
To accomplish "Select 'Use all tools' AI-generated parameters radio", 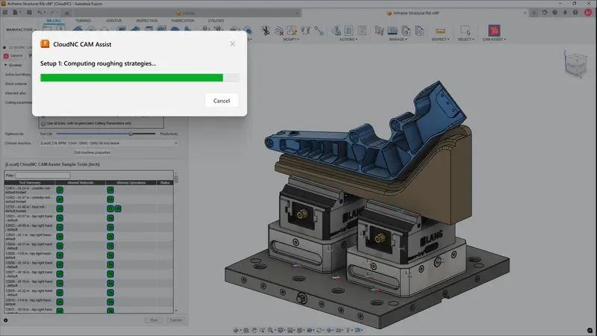I will pyautogui.click(x=43, y=123).
